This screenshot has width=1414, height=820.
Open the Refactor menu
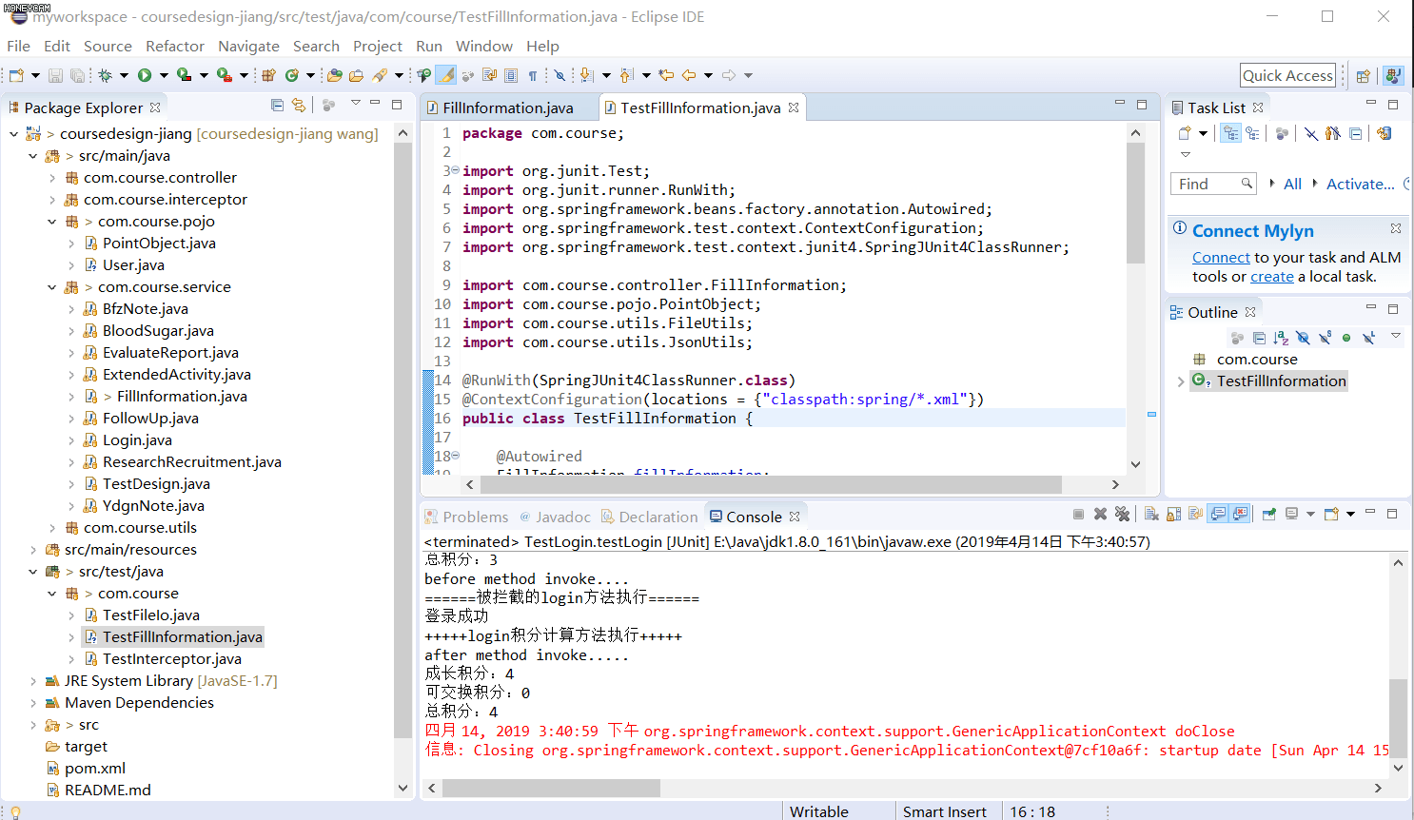(x=175, y=46)
